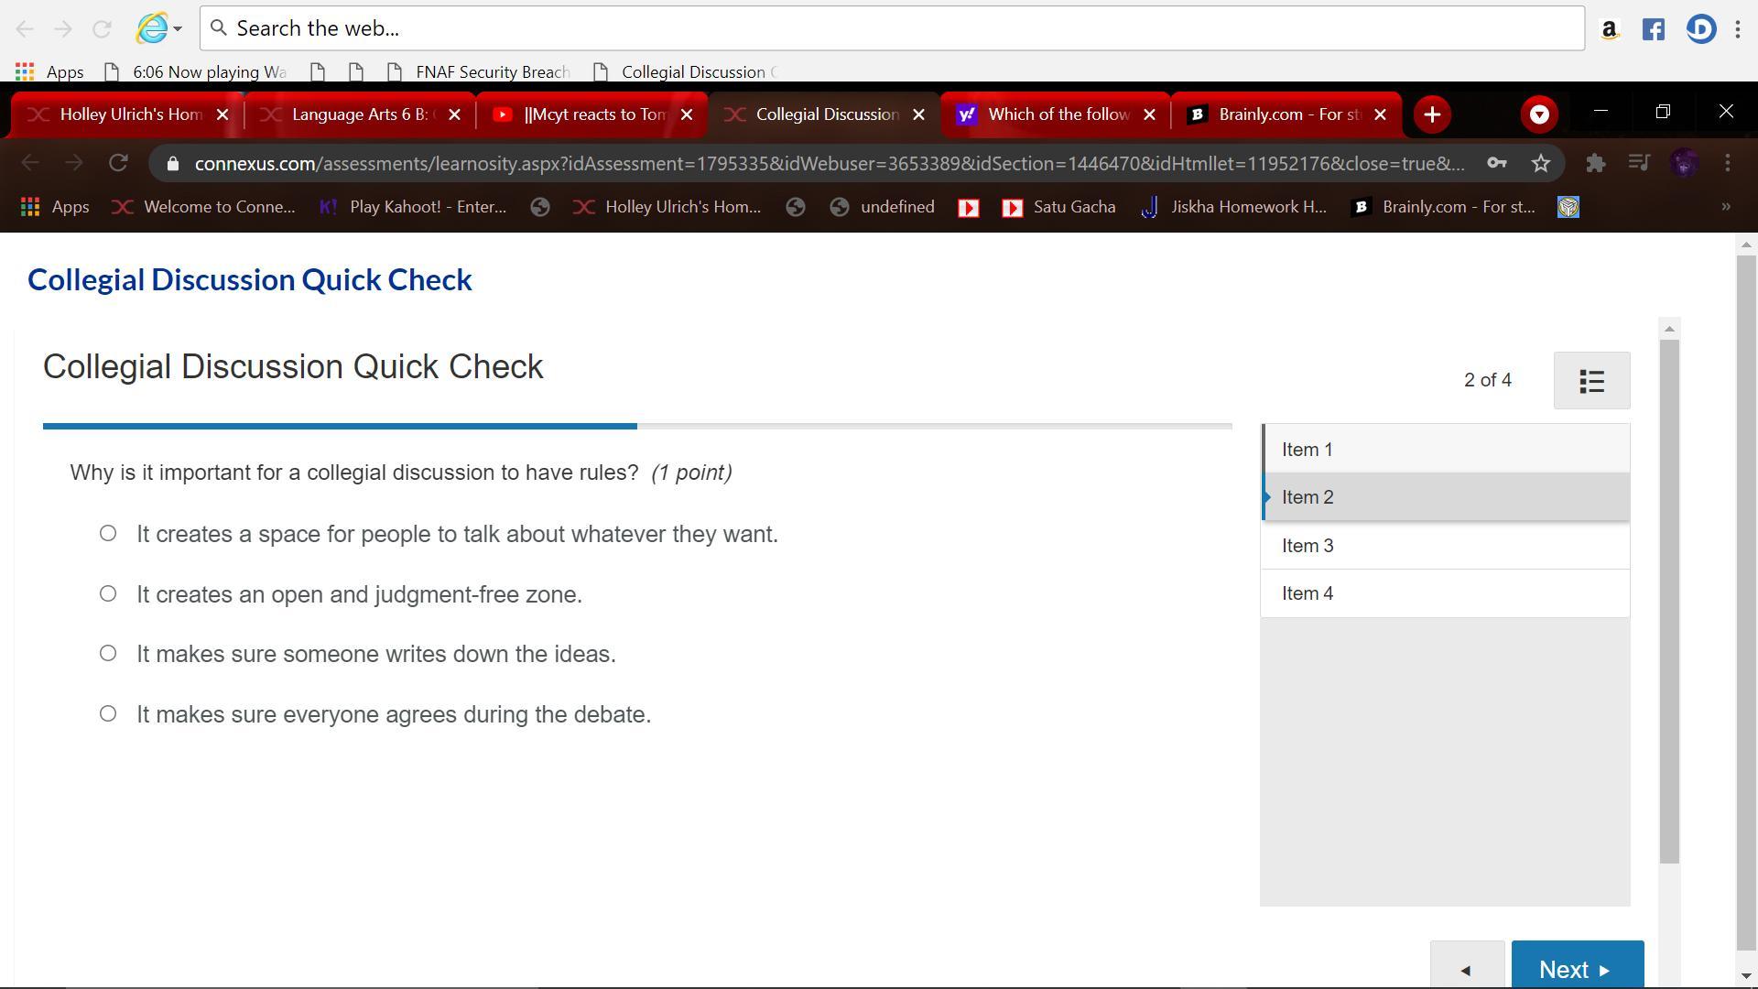Pick 'everyone agrees during the debate' option
This screenshot has height=989, width=1758.
tap(108, 714)
